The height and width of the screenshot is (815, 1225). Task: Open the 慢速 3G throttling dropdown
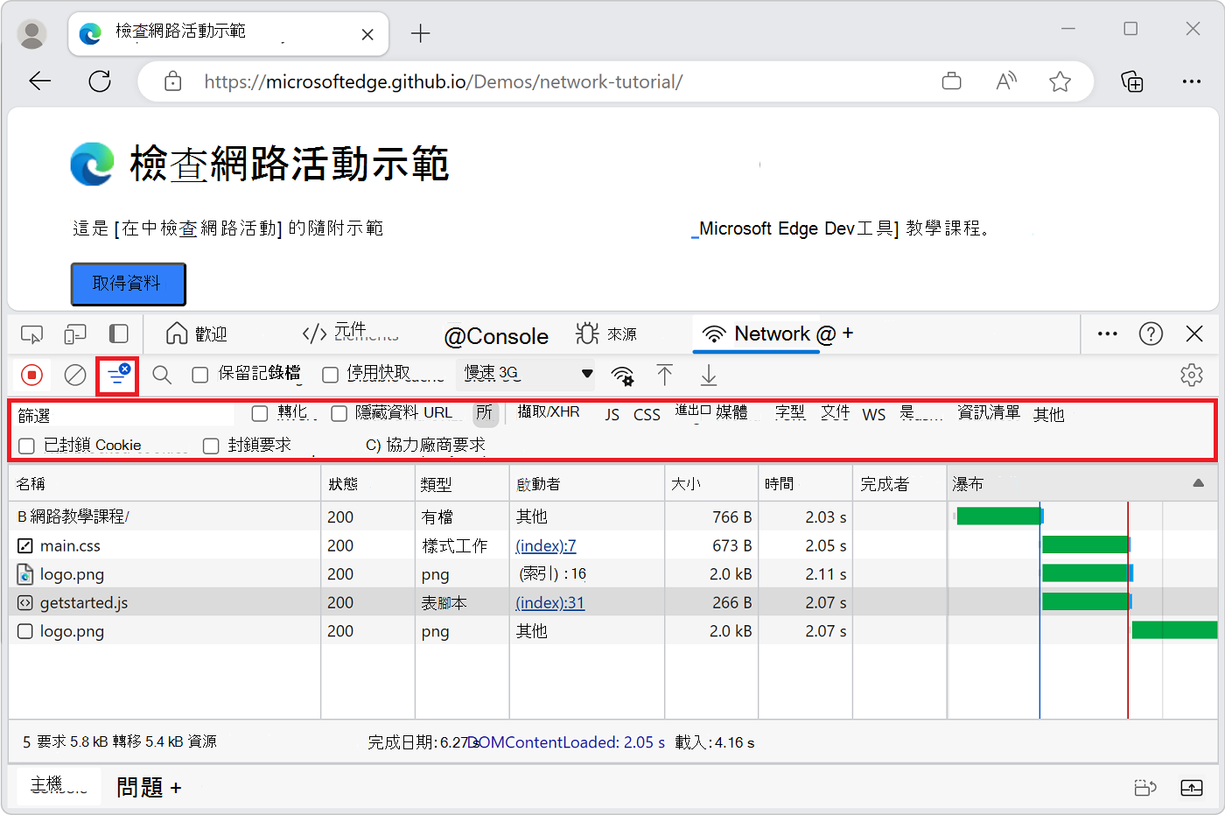525,374
